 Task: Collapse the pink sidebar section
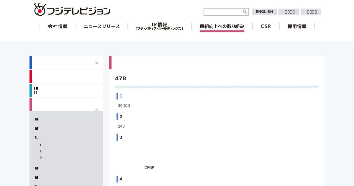tap(66, 104)
